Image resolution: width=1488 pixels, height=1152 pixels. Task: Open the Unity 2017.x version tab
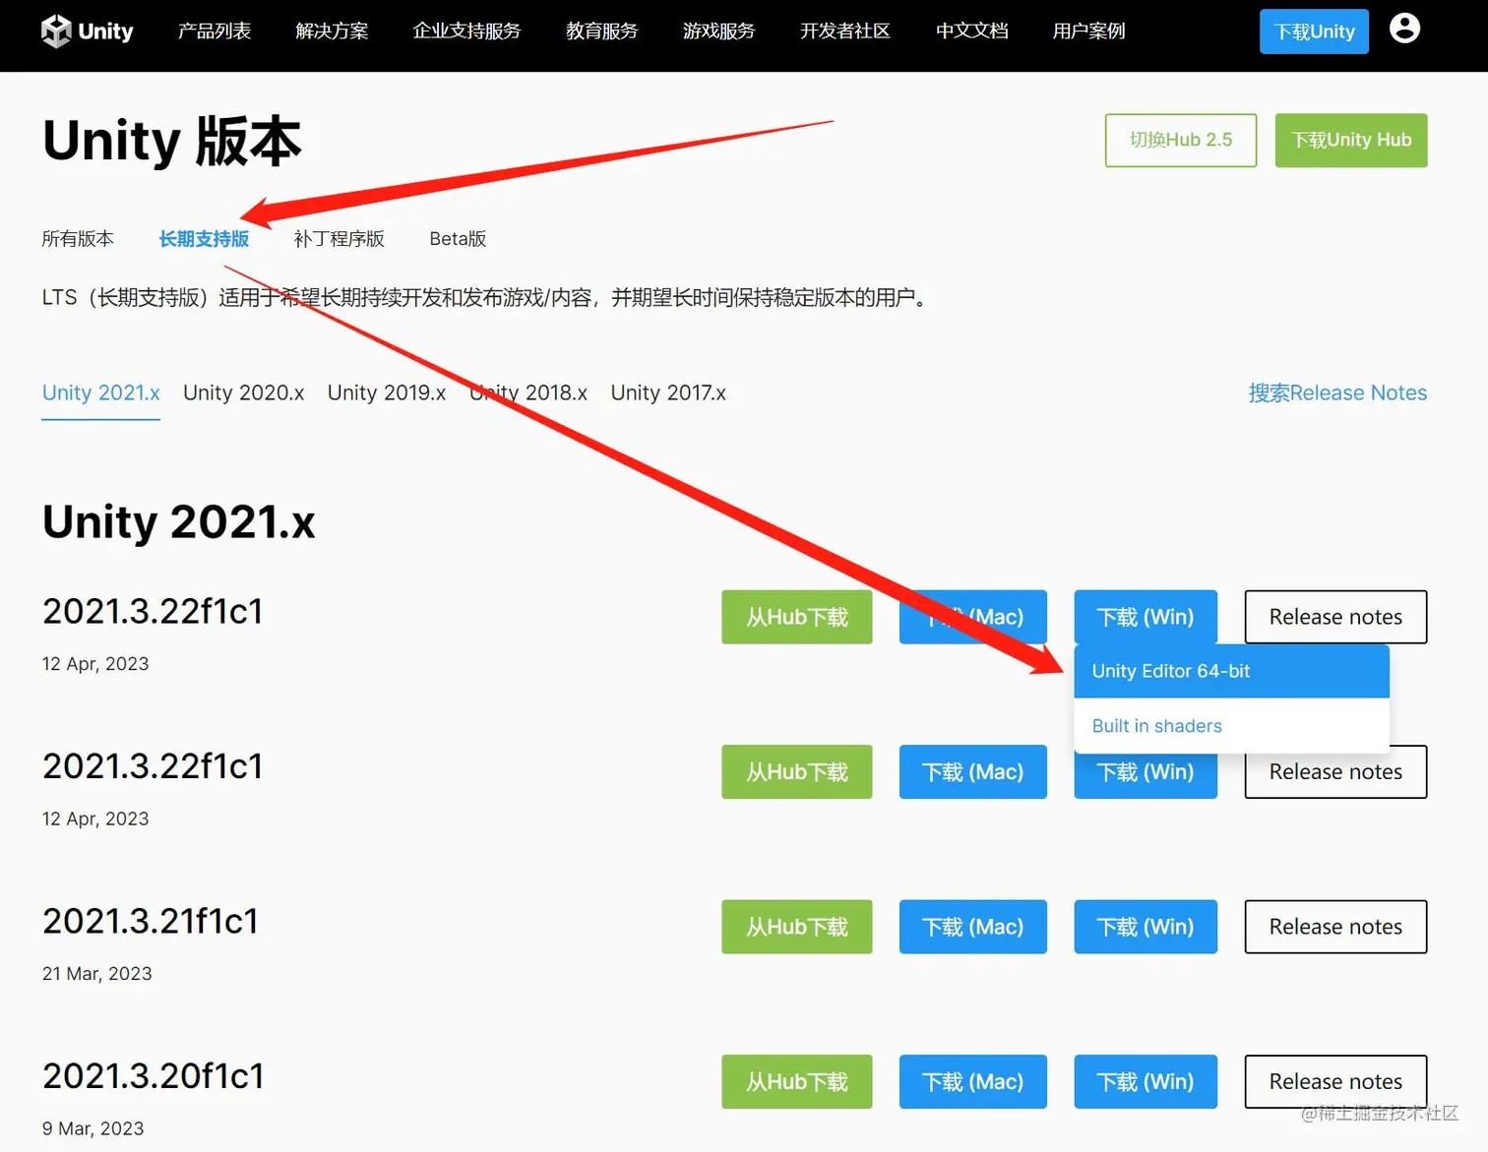[x=668, y=394]
